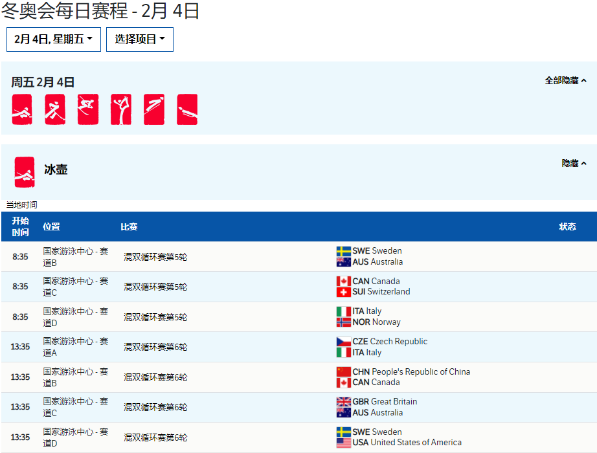Image resolution: width=597 pixels, height=453 pixels.
Task: Collapse all sections with 全部隐藏
Action: pyautogui.click(x=565, y=81)
